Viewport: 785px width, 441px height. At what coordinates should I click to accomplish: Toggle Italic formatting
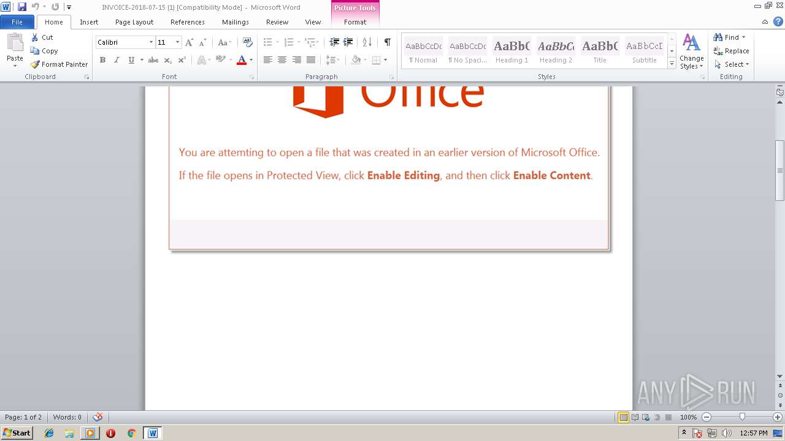coord(117,60)
